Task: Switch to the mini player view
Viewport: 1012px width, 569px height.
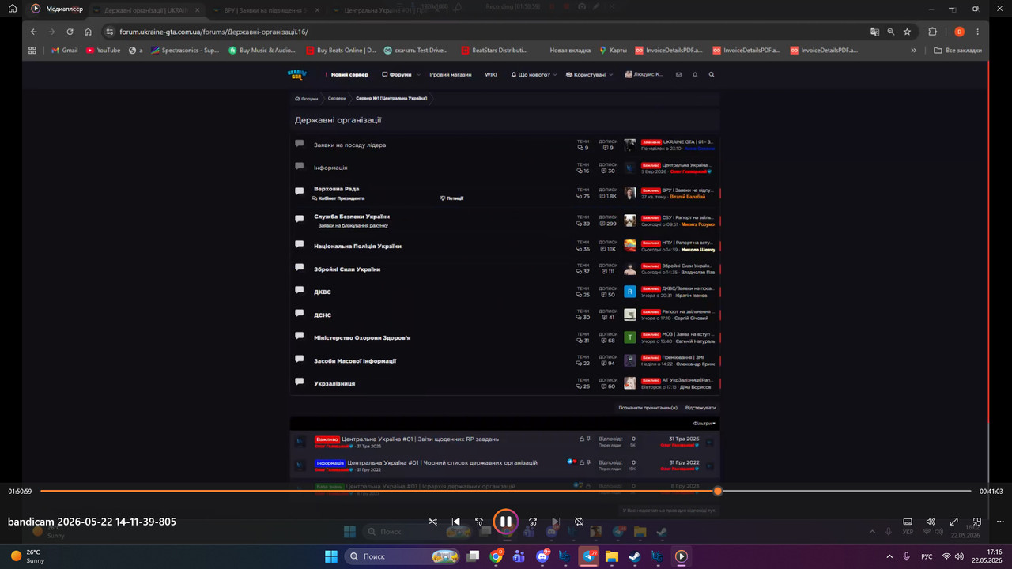Action: [x=977, y=522]
